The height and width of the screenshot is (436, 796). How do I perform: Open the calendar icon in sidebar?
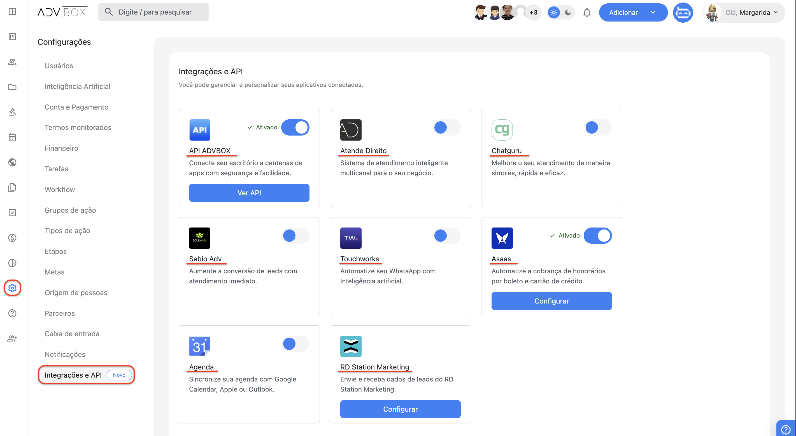click(12, 137)
